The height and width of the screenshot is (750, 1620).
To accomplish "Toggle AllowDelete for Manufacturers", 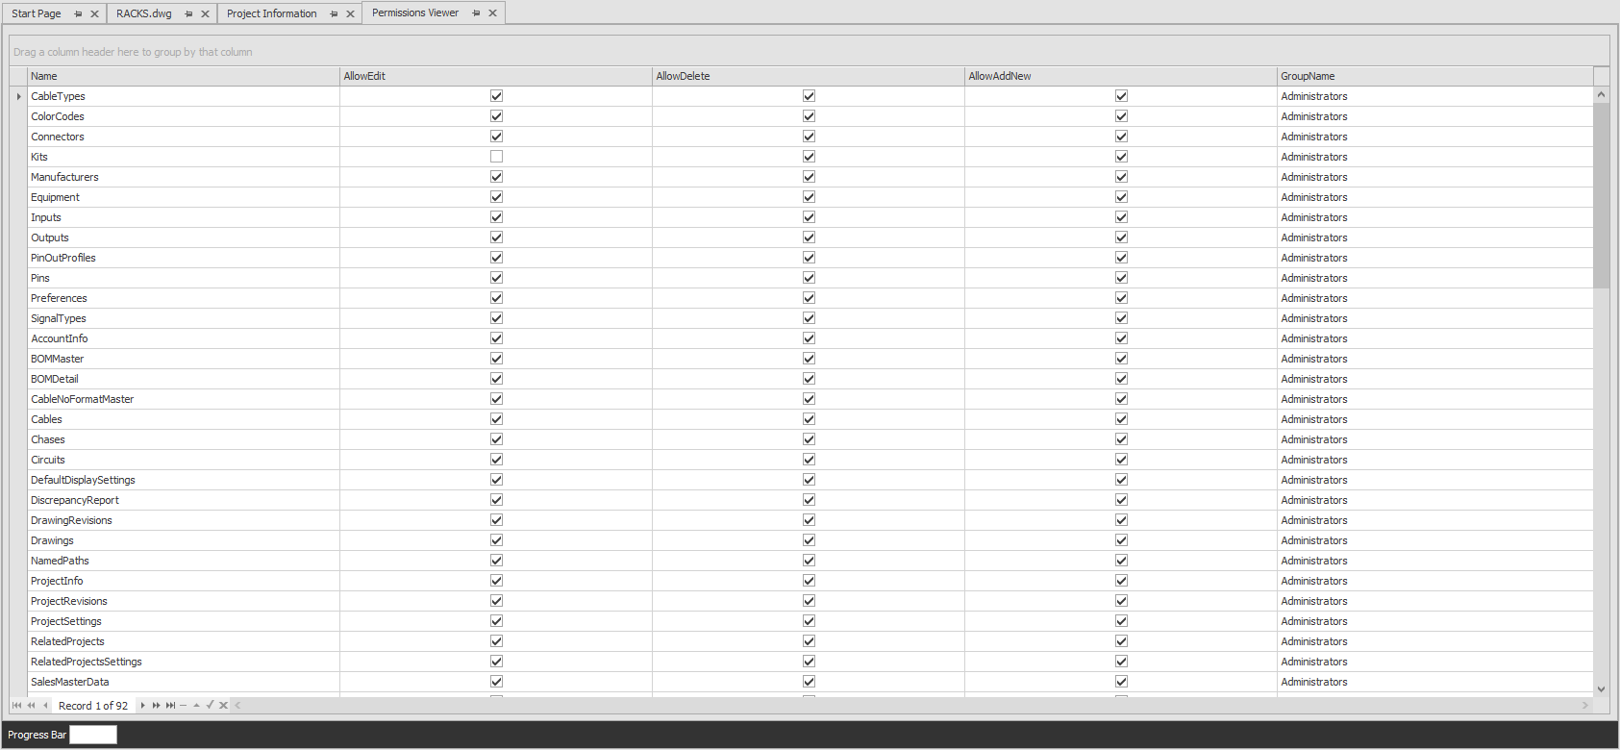I will pyautogui.click(x=809, y=177).
